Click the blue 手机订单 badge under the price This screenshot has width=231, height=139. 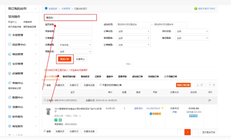coord(193,116)
